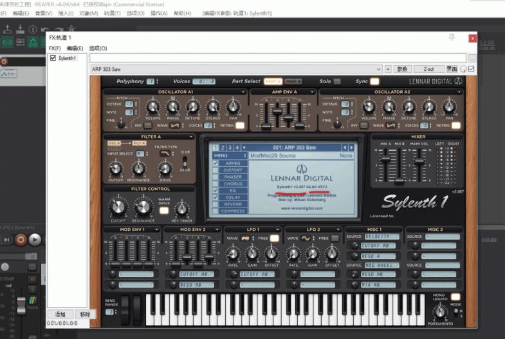The width and height of the screenshot is (505, 339).
Task: Expand the LFO 1 section menu arrow
Action: click(x=277, y=229)
